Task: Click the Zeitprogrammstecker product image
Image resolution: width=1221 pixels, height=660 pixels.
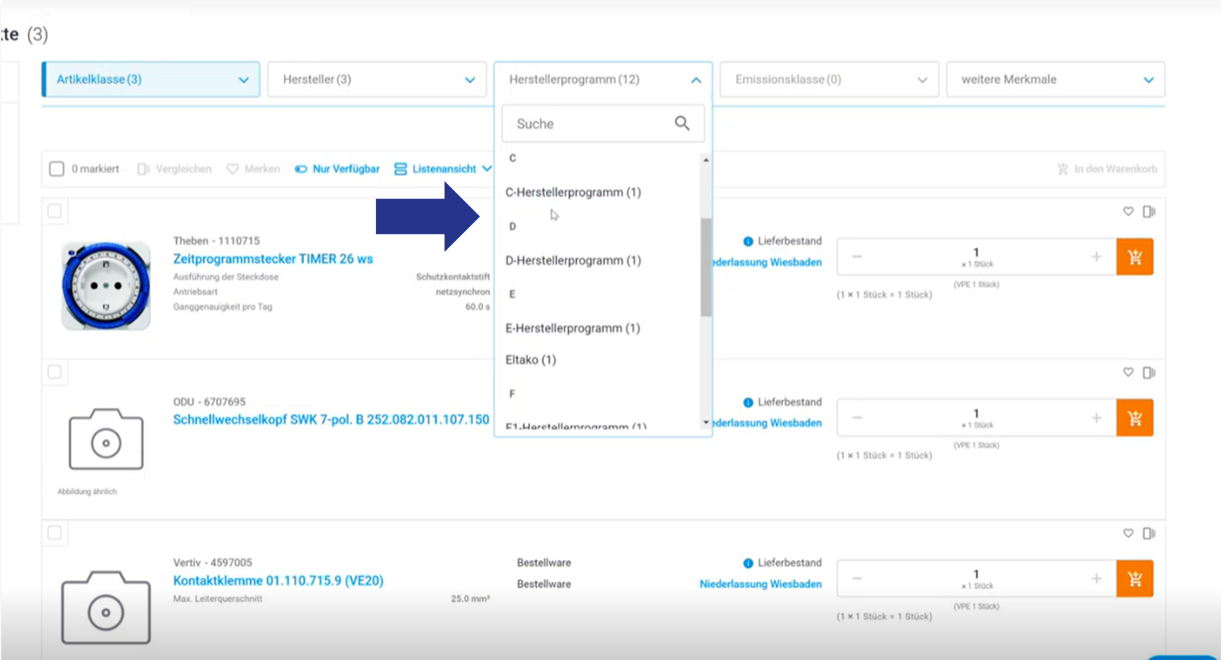Action: 106,286
